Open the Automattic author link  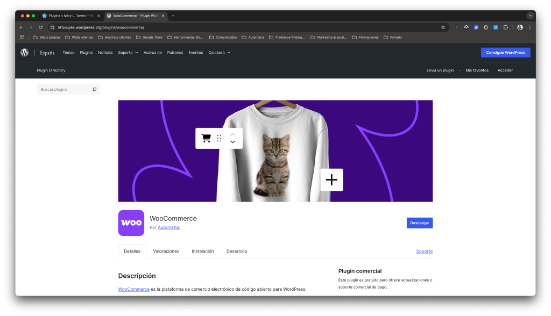[168, 227]
